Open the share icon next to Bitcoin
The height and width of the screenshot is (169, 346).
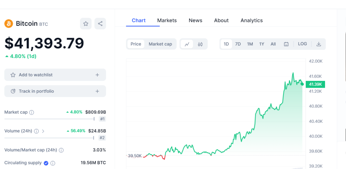100,24
